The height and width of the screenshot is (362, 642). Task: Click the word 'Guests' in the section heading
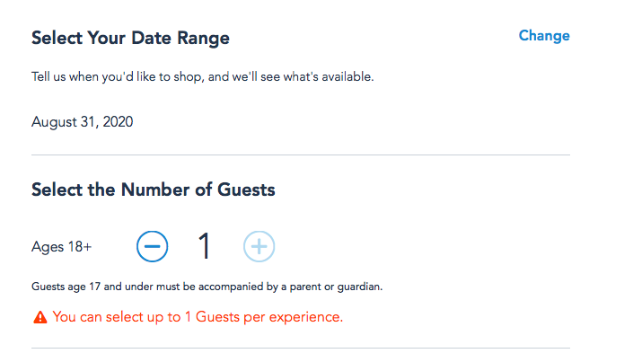(245, 190)
